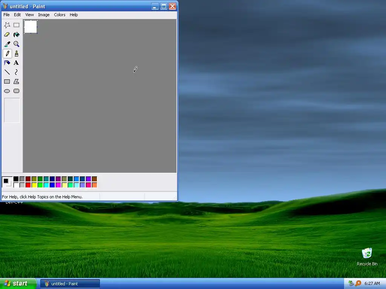
Task: Close the Paint window
Action: coord(173,6)
